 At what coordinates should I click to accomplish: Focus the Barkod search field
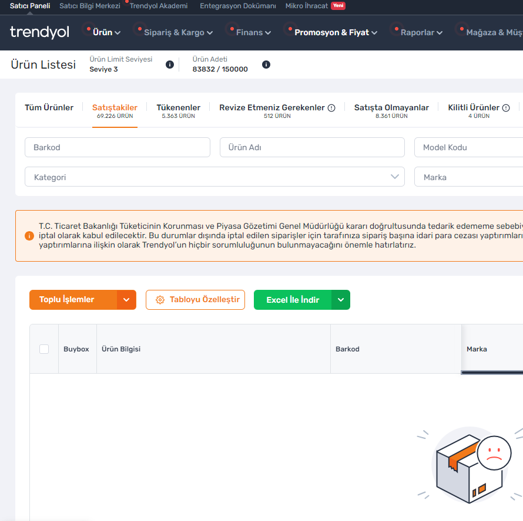[118, 147]
